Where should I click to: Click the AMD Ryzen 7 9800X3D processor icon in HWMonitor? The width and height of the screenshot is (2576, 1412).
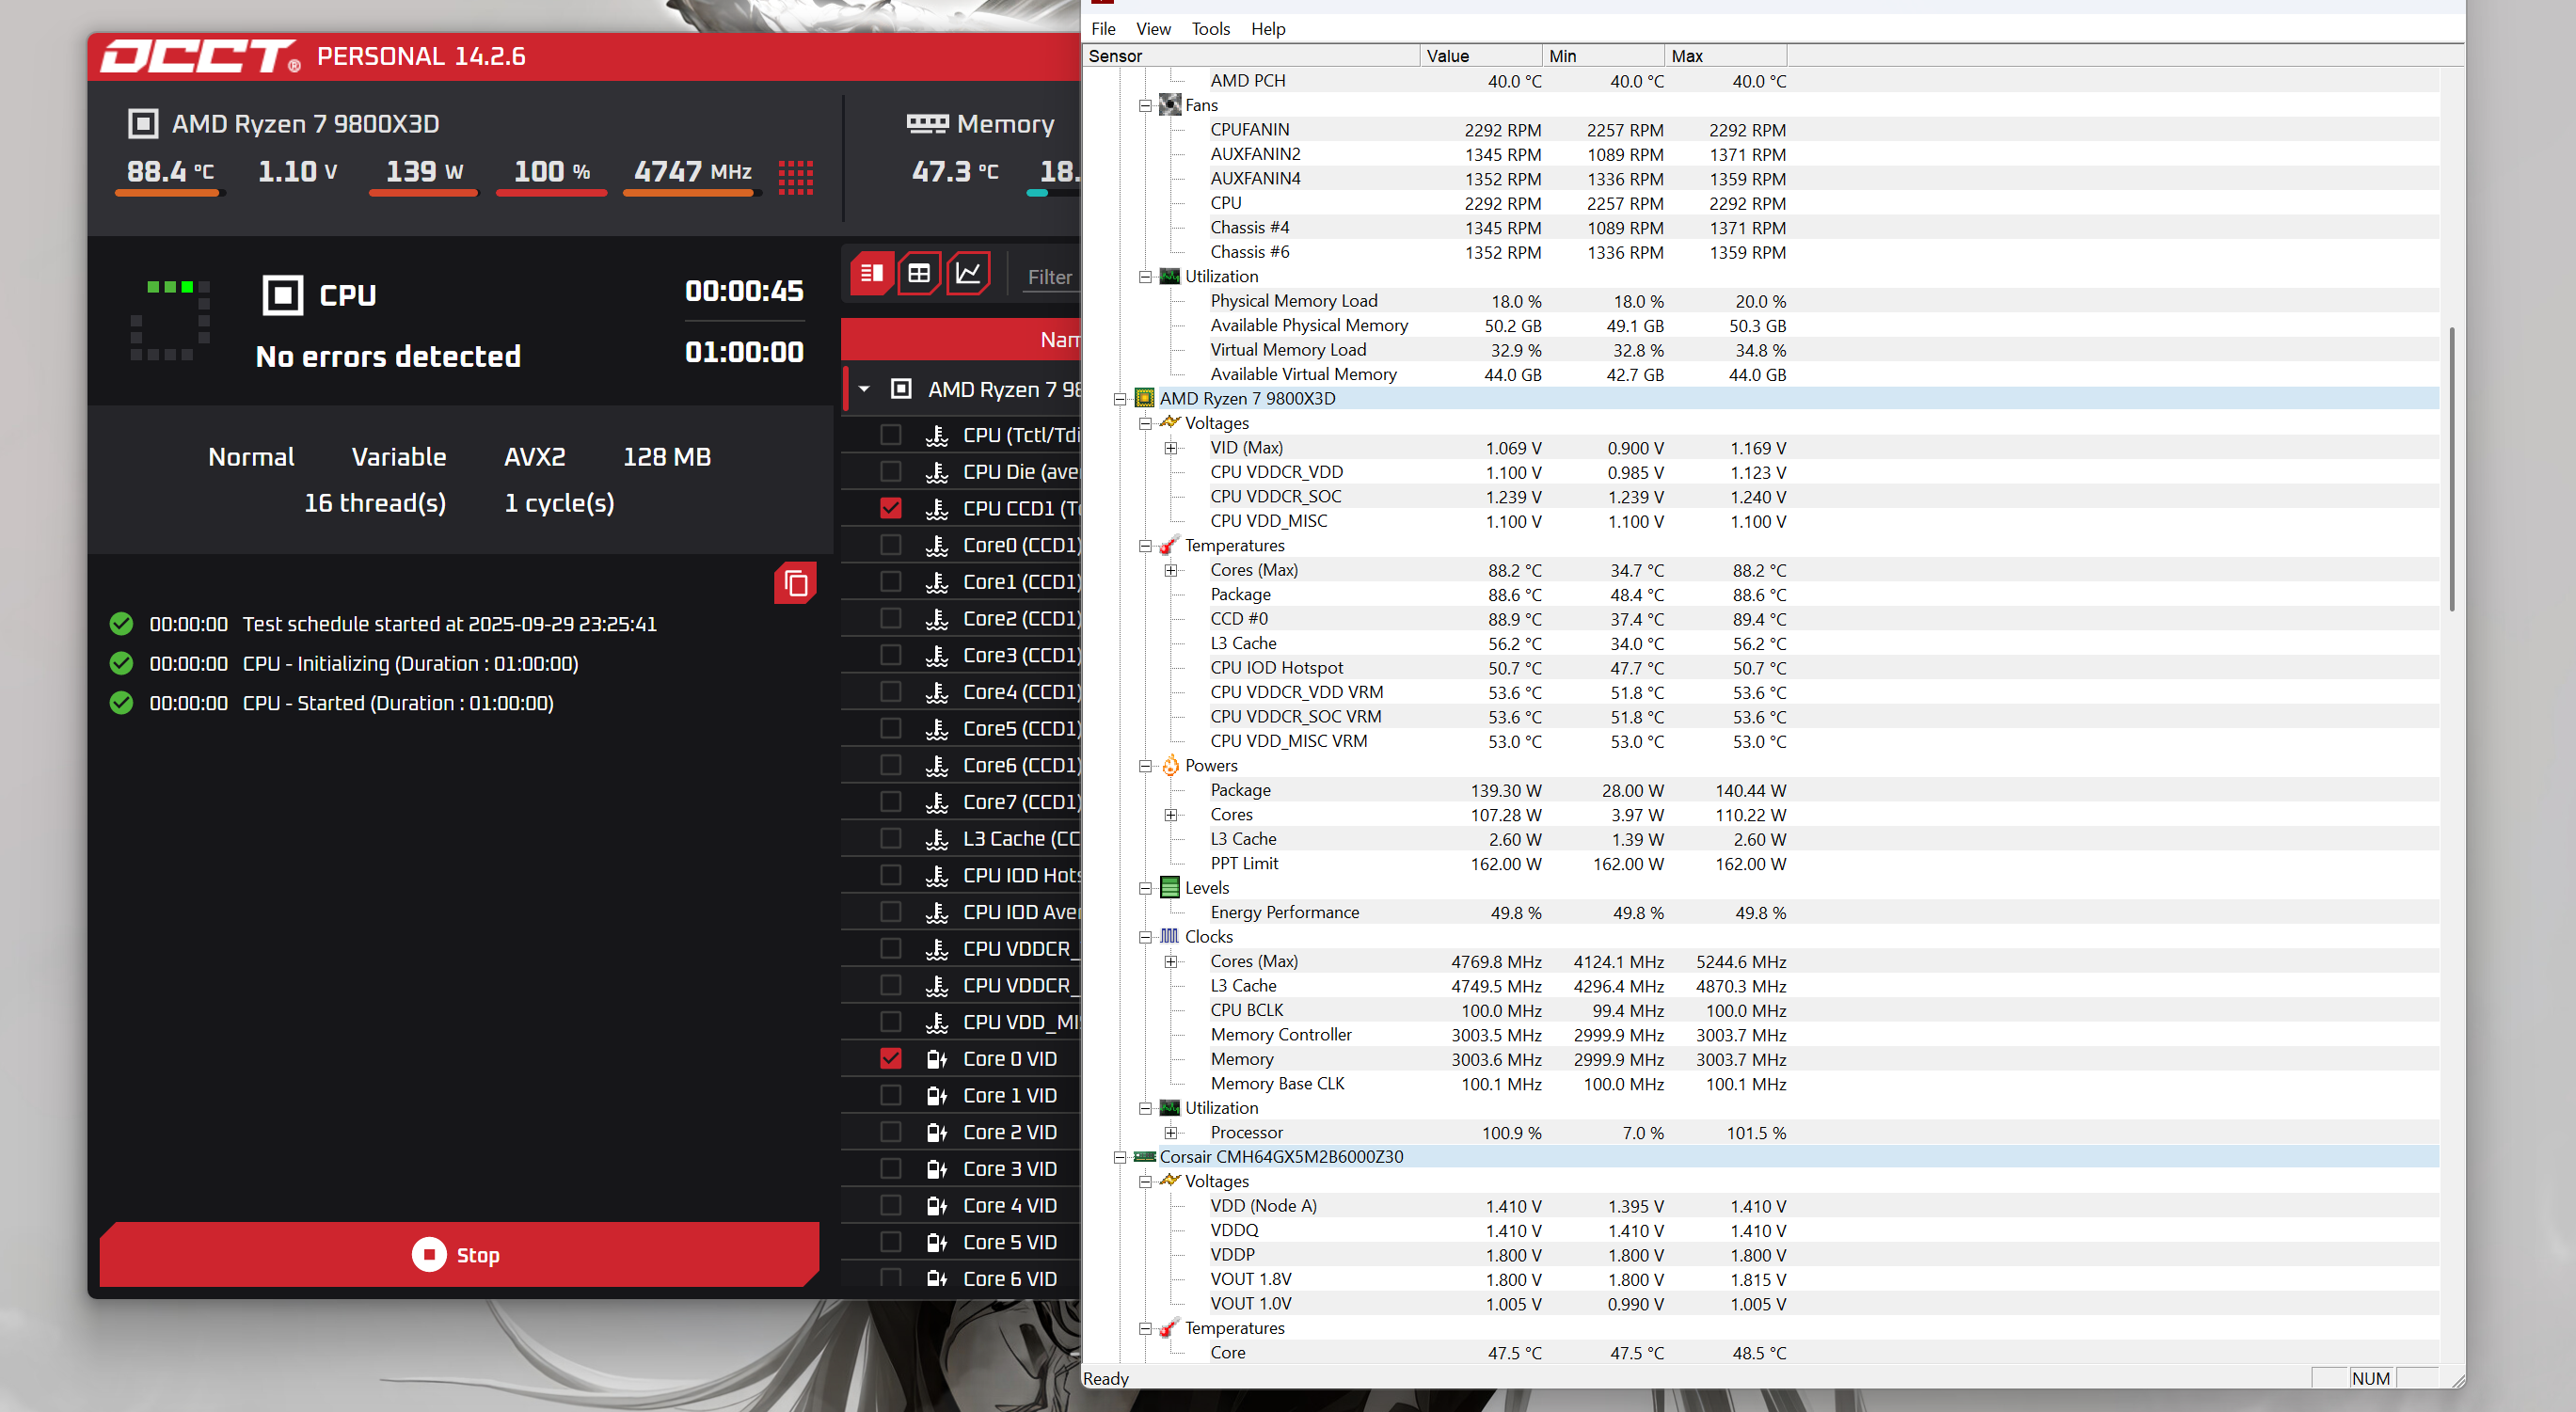1144,399
